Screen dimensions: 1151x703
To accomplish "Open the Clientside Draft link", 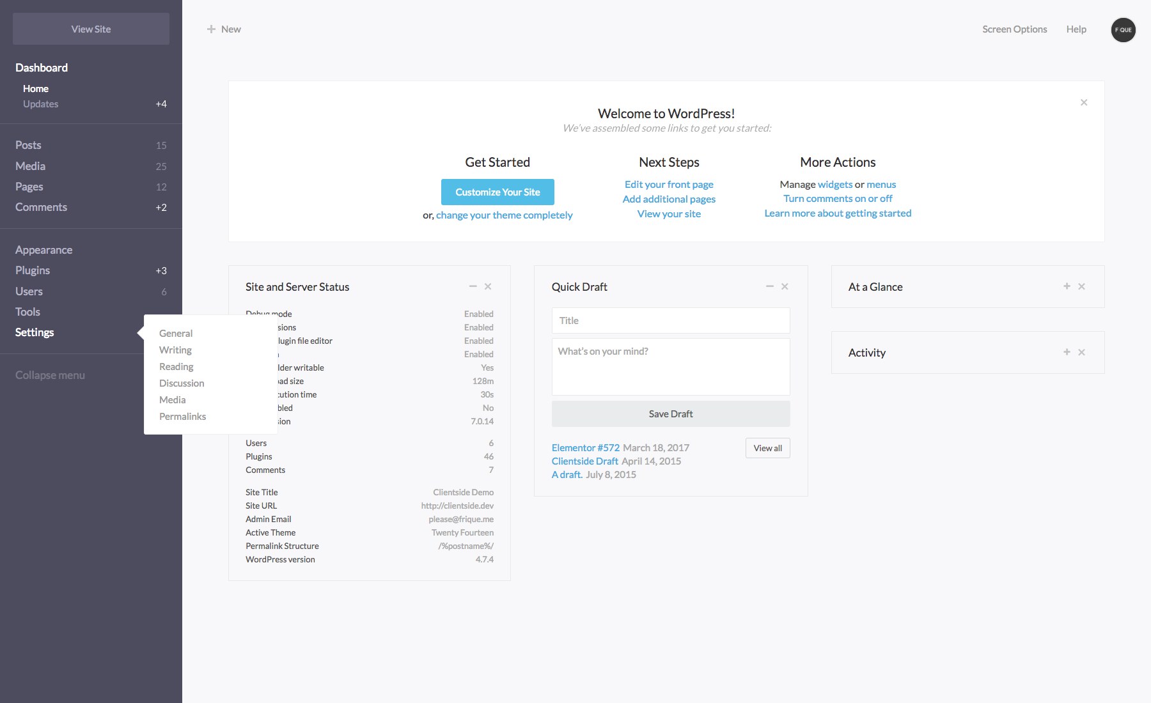I will (x=585, y=461).
